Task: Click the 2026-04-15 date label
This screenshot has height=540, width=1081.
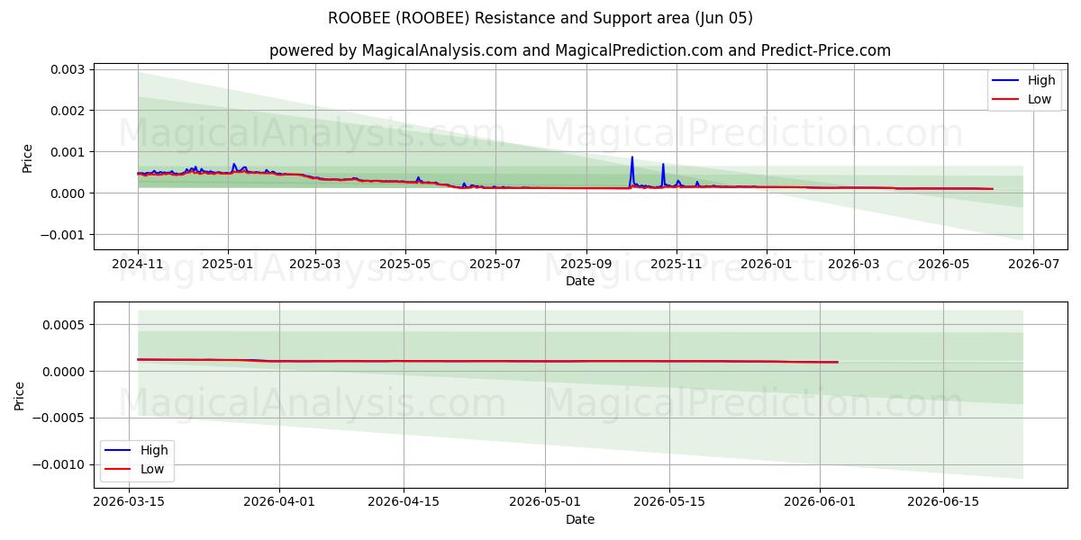Action: (404, 503)
